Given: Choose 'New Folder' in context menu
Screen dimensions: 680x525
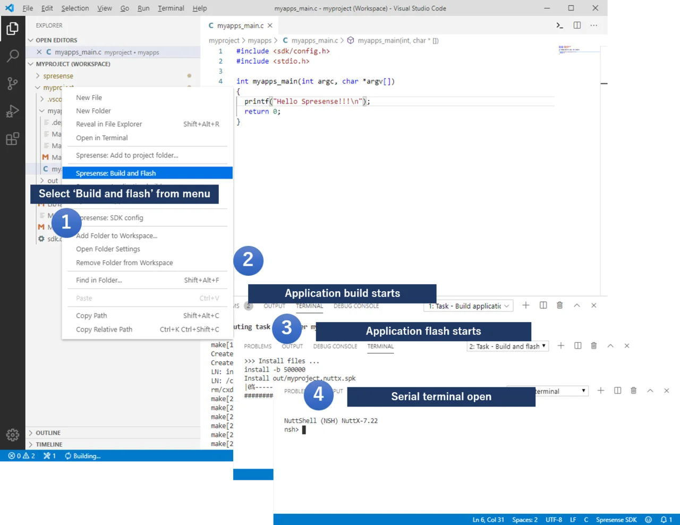Looking at the screenshot, I should coord(147,111).
